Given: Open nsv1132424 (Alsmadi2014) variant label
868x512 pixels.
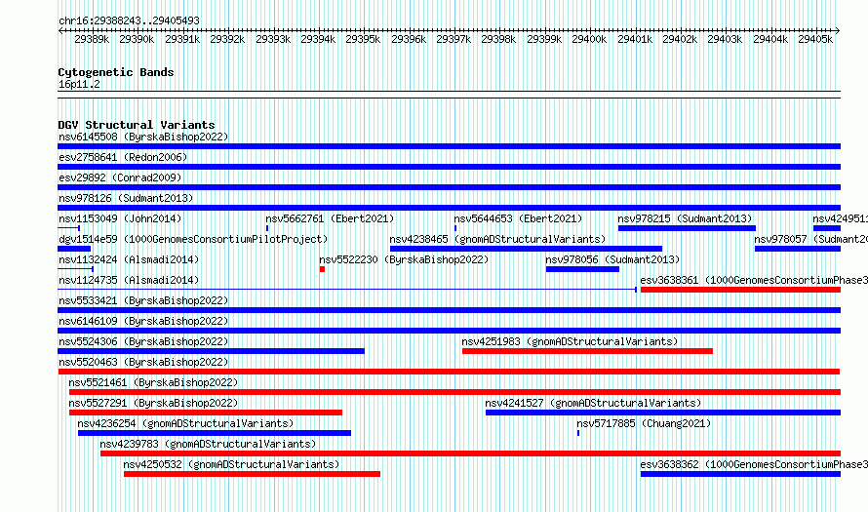Looking at the screenshot, I should coord(129,259).
